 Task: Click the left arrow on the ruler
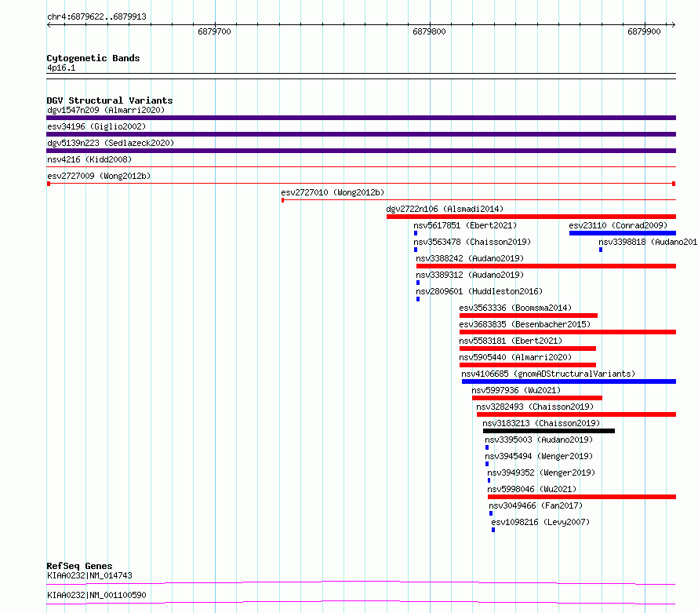pos(49,24)
